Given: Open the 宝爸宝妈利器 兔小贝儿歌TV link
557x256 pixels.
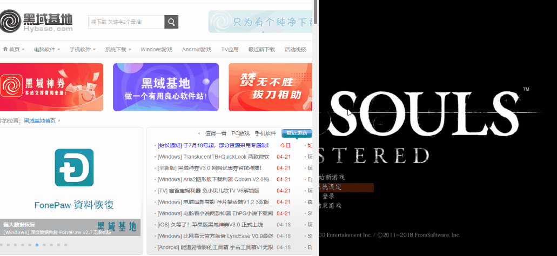Looking at the screenshot, I should (209, 191).
